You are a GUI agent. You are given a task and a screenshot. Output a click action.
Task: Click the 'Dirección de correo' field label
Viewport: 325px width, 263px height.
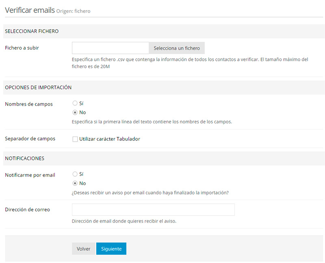(x=28, y=209)
